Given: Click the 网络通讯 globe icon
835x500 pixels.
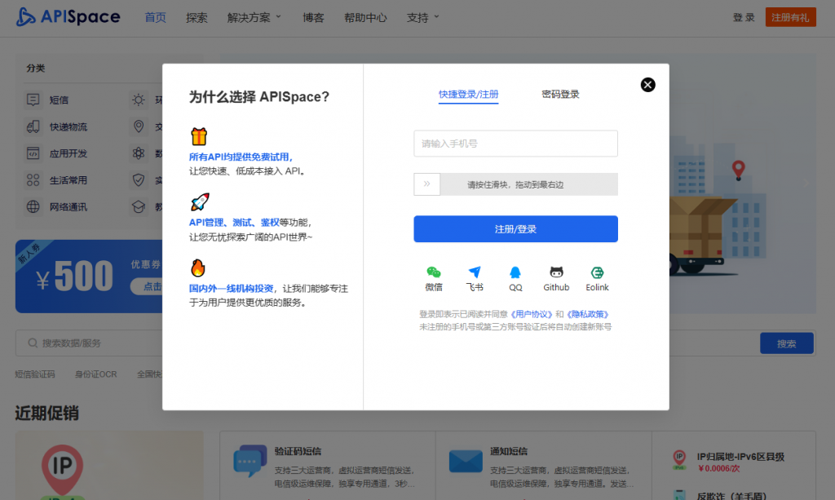Looking at the screenshot, I should 33,206.
